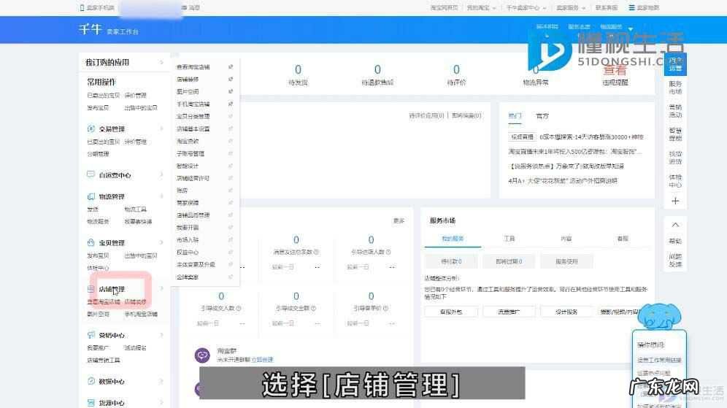Click the phone icon in the top bar
This screenshot has width=727, height=408.
pos(82,8)
